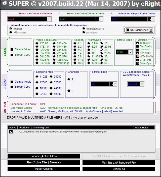Tick the video Stream Copy checkbox
Viewport: 161px width, 177px height.
pos(12,55)
